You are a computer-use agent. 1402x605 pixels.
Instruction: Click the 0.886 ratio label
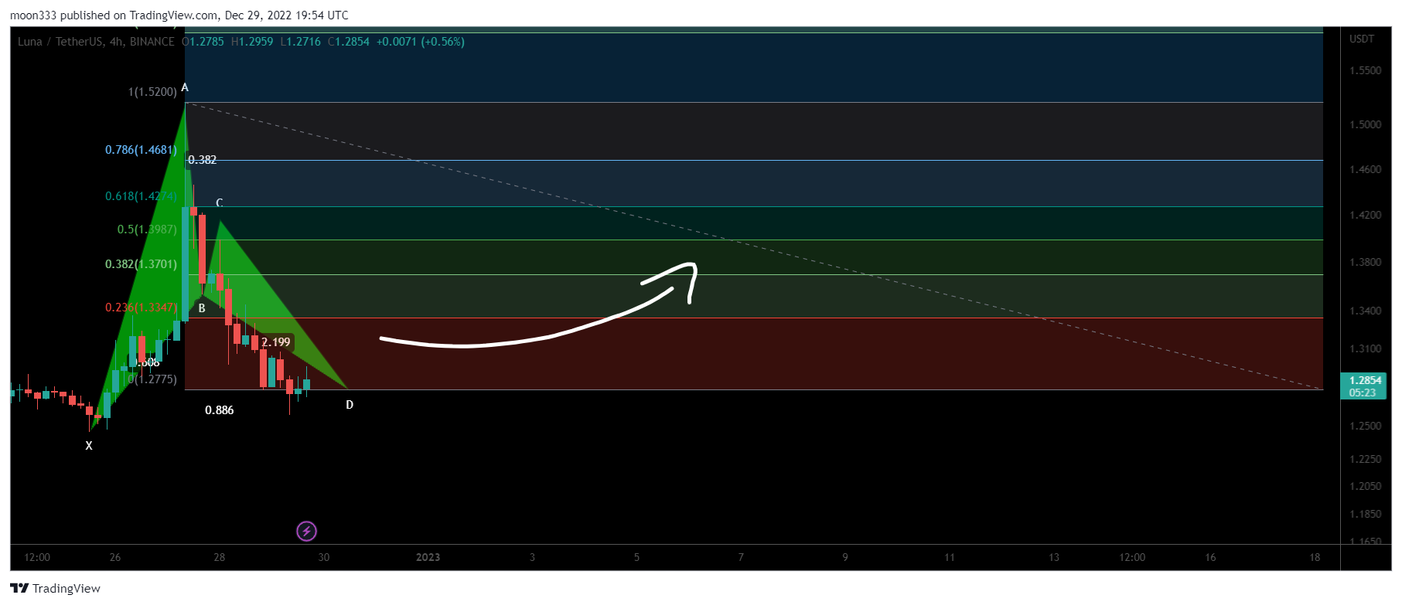(x=220, y=410)
